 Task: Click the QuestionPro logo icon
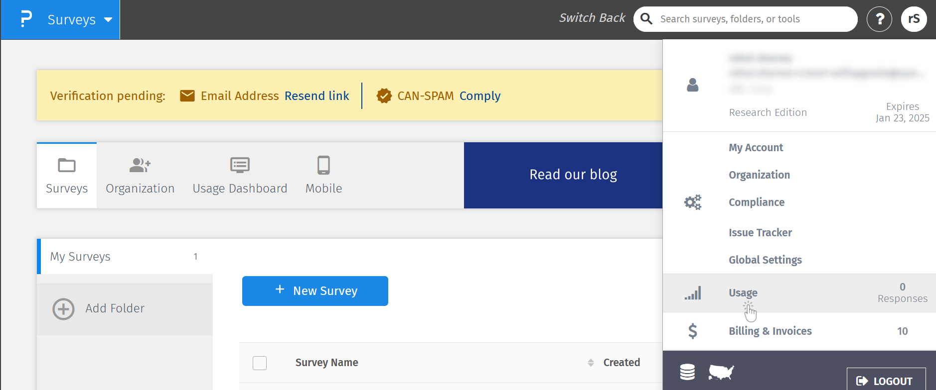pos(26,19)
